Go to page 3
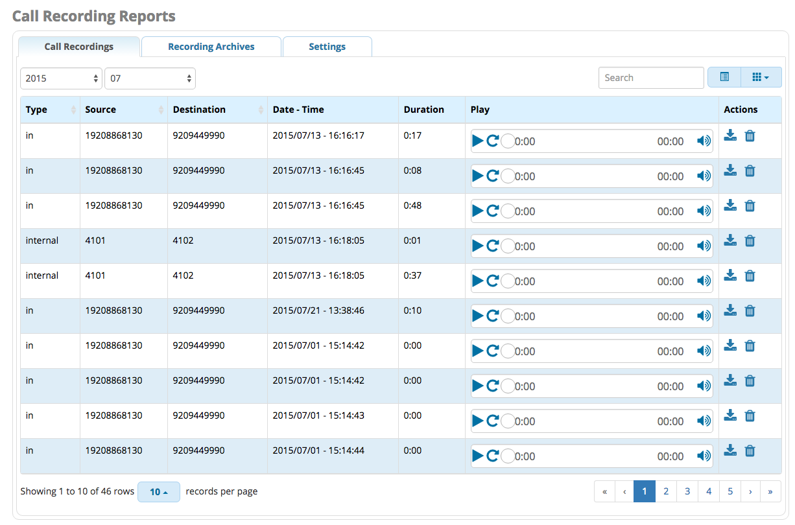 (687, 491)
